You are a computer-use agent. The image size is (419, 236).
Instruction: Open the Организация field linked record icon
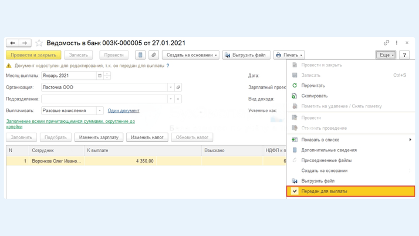pos(178,87)
